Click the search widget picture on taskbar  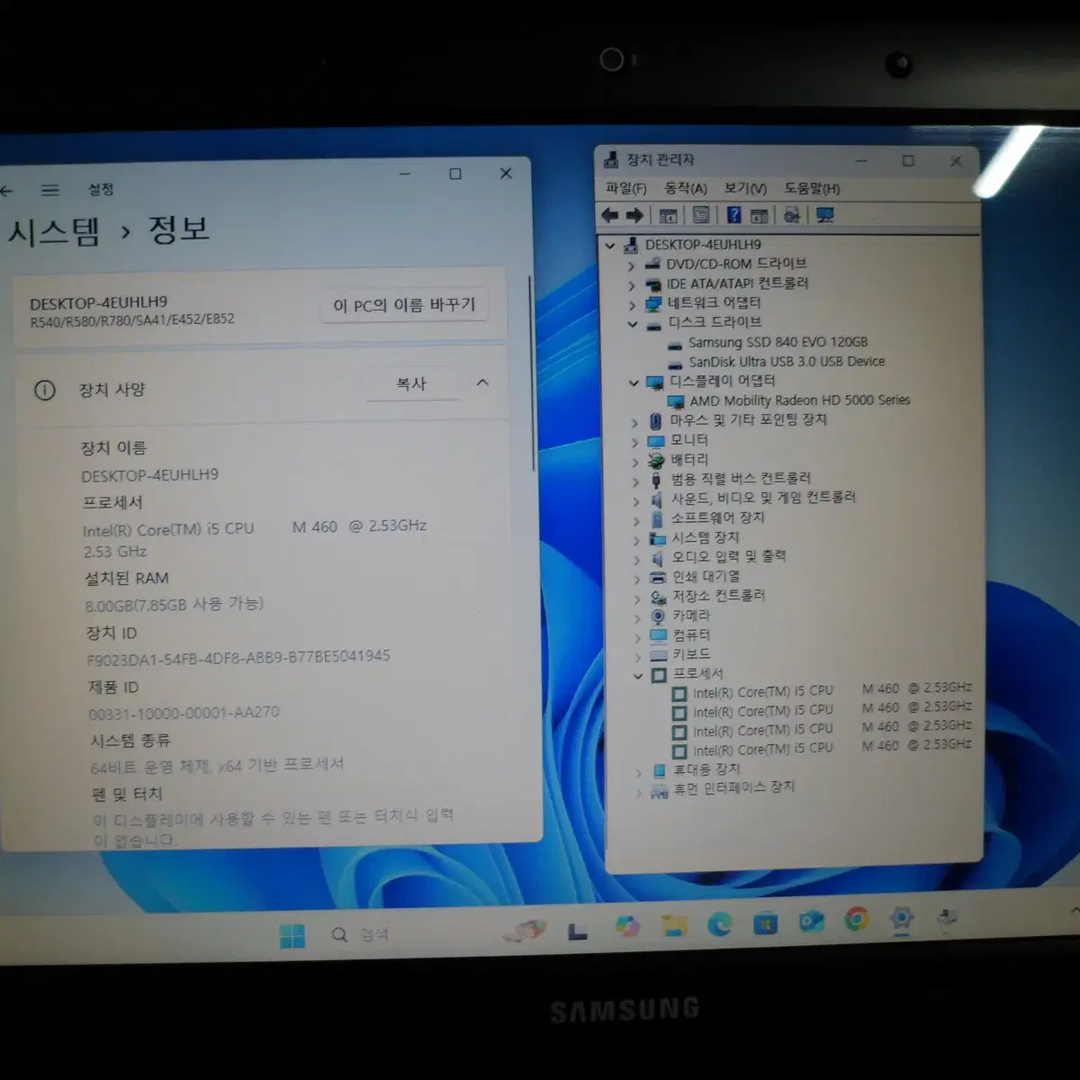(526, 931)
